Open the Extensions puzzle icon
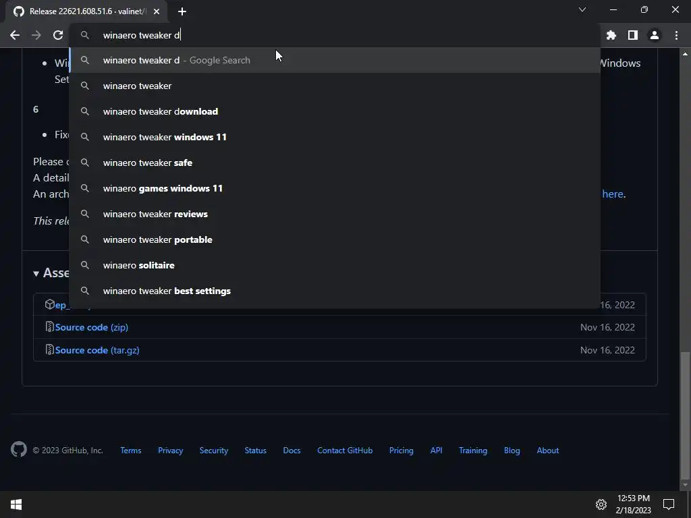This screenshot has height=518, width=691. 611,35
